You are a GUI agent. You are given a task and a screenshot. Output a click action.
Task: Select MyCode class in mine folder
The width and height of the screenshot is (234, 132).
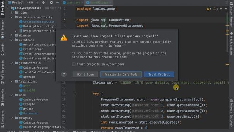coord(26,109)
